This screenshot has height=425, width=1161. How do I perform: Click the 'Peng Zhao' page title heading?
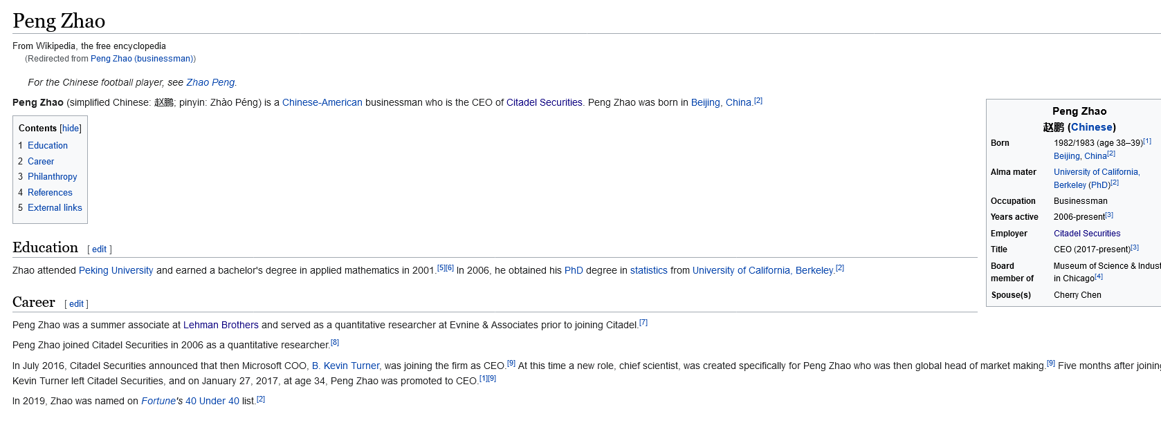[x=59, y=21]
